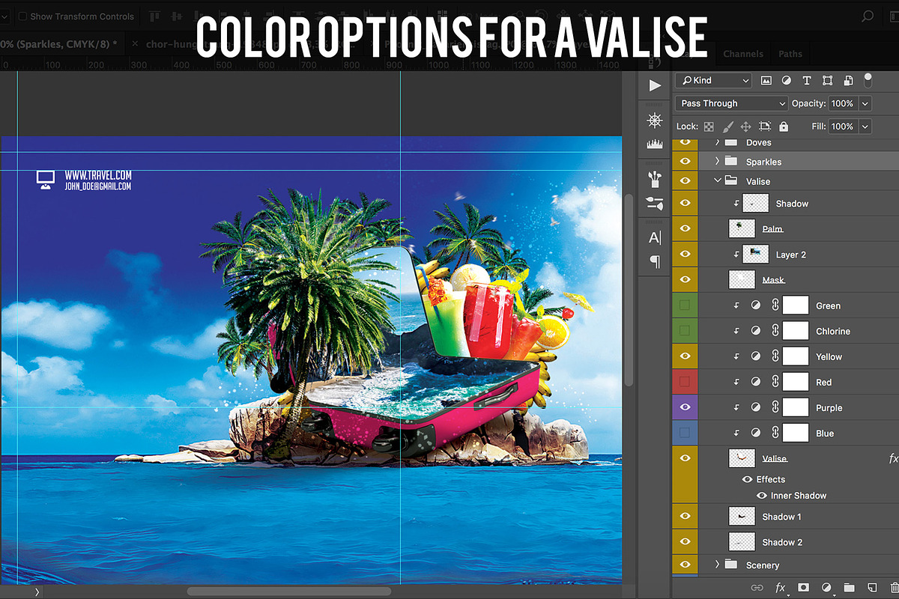
Task: Click the status bar arrow at bottom left
Action: 37,592
